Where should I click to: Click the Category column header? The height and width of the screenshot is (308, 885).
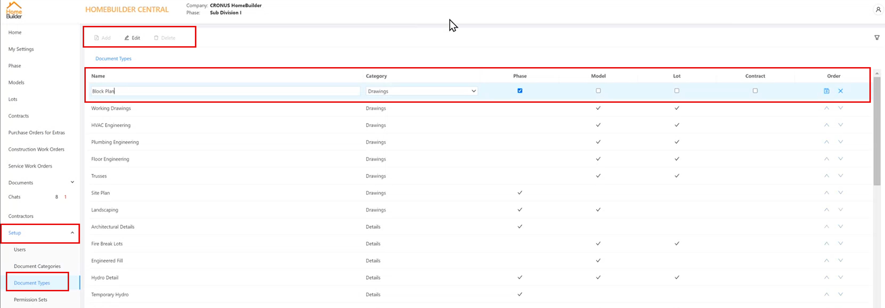point(376,76)
